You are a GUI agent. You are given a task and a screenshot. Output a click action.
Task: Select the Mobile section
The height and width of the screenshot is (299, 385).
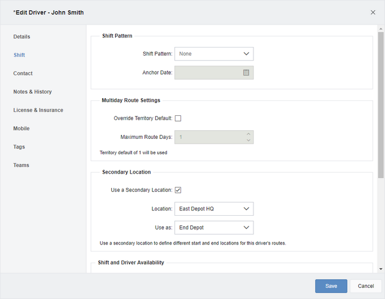[x=21, y=129]
